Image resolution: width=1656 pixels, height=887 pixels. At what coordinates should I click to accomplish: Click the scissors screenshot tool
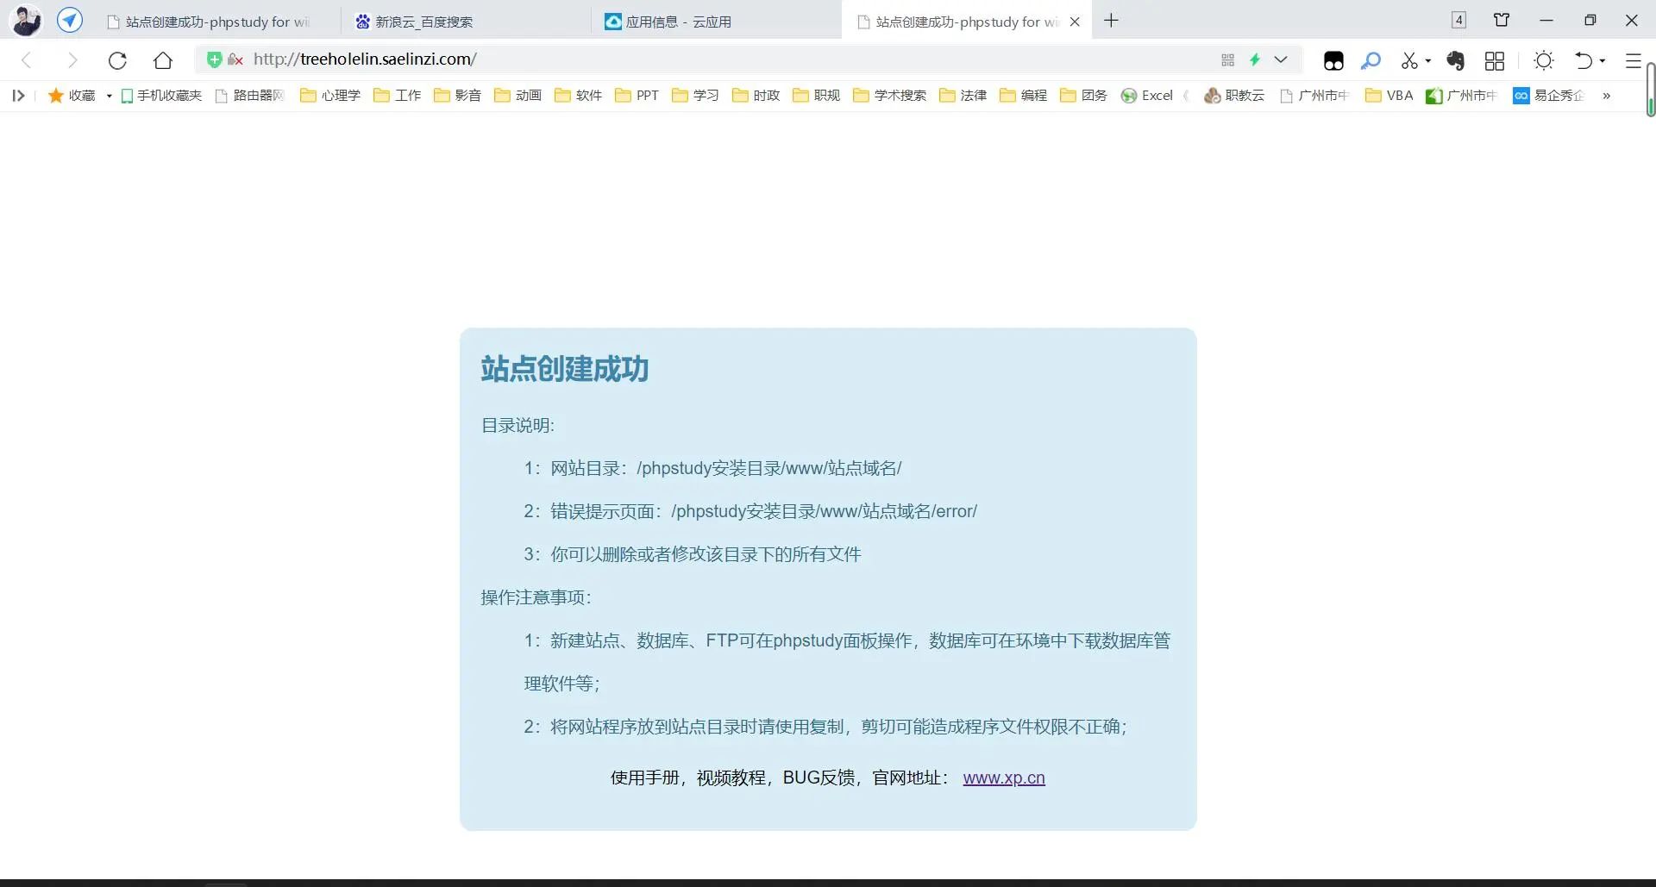(1409, 60)
